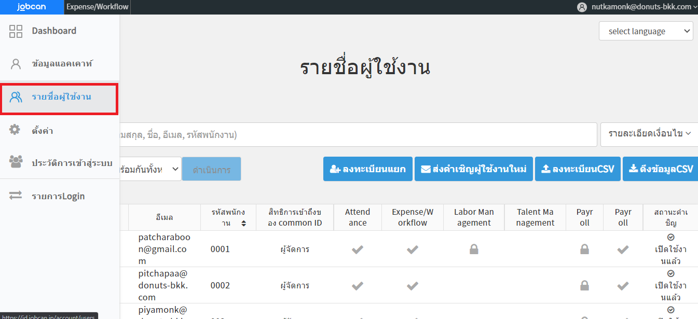Open the รายชื่อผู้ใช้งาน sidebar menu item
This screenshot has height=319, width=698.
[60, 97]
